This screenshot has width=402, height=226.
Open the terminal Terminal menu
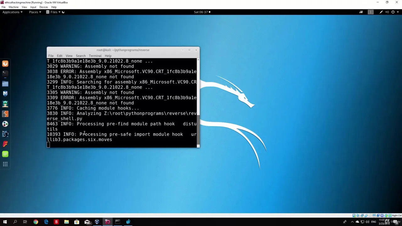point(95,56)
